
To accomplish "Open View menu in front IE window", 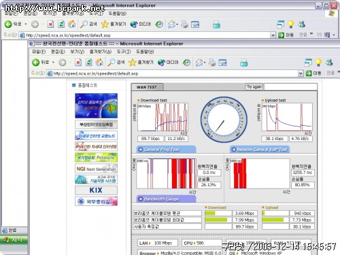I will coord(77,52).
